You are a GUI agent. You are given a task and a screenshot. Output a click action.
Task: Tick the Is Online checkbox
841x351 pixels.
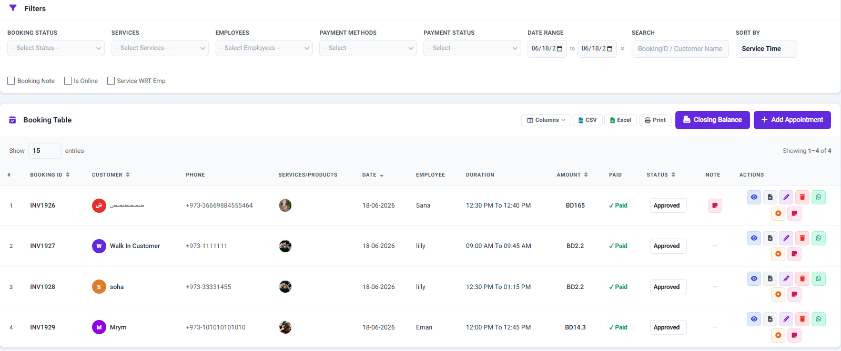pyautogui.click(x=68, y=81)
